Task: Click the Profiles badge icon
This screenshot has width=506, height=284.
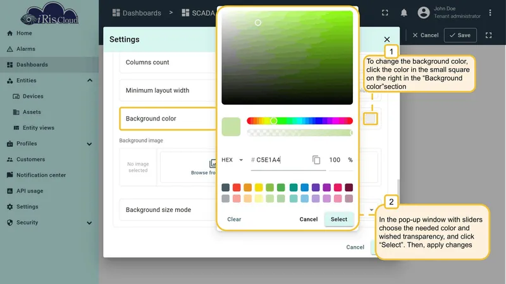Action: click(x=9, y=144)
